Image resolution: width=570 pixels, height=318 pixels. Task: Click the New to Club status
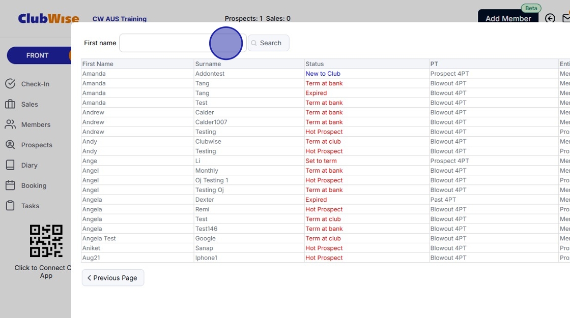pos(323,74)
